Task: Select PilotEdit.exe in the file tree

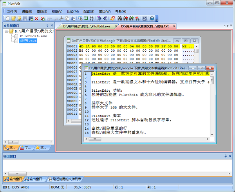Action: [33, 36]
